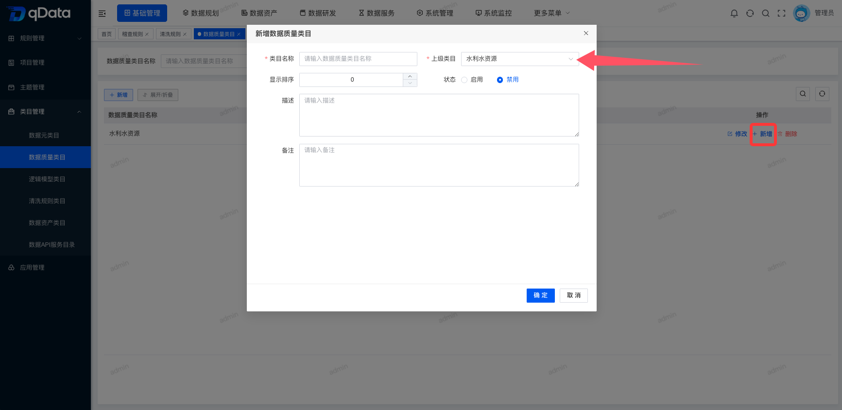This screenshot has width=842, height=410.
Task: Select 清洗规则类目 in sidebar
Action: click(x=45, y=201)
